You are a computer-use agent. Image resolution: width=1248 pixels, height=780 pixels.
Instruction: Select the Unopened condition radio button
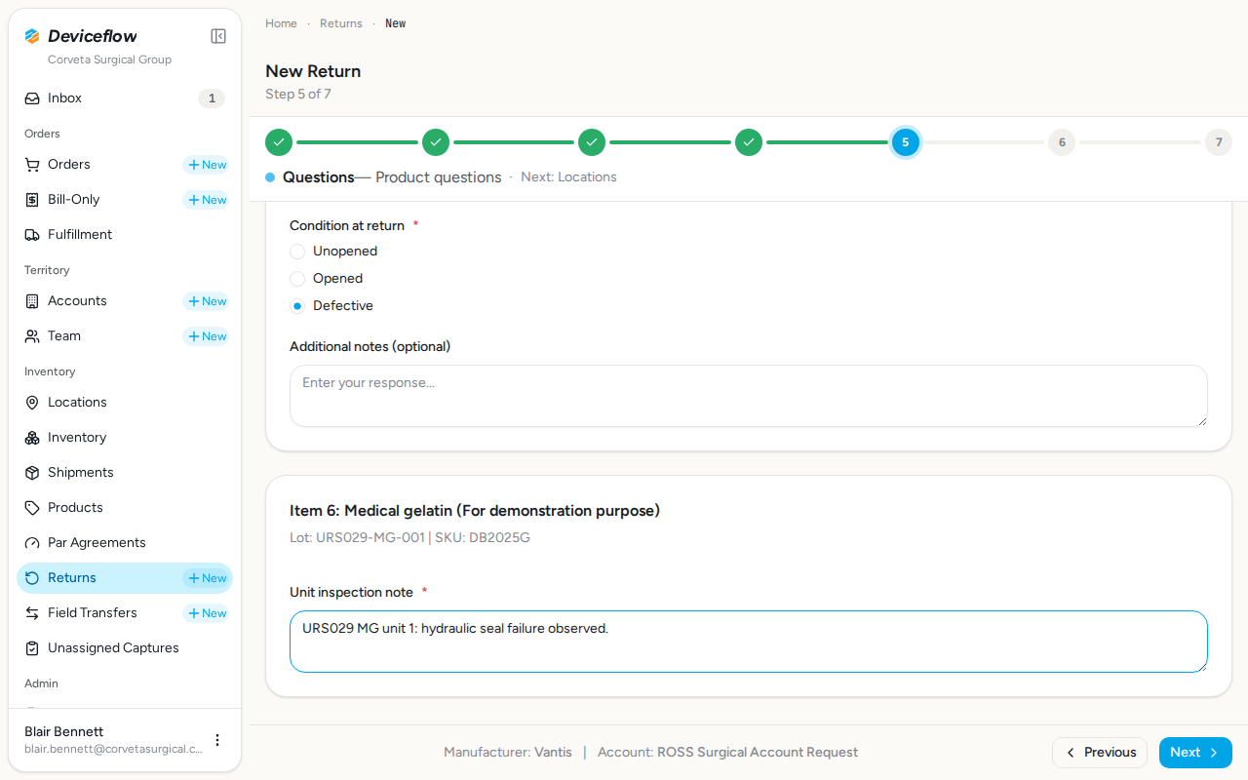coord(297,252)
